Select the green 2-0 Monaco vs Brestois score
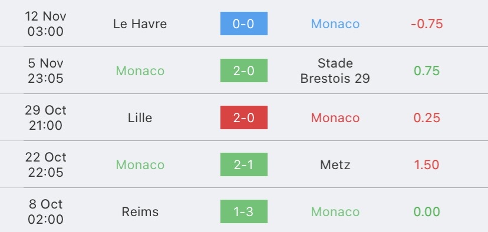This screenshot has width=488, height=232. pos(243,70)
